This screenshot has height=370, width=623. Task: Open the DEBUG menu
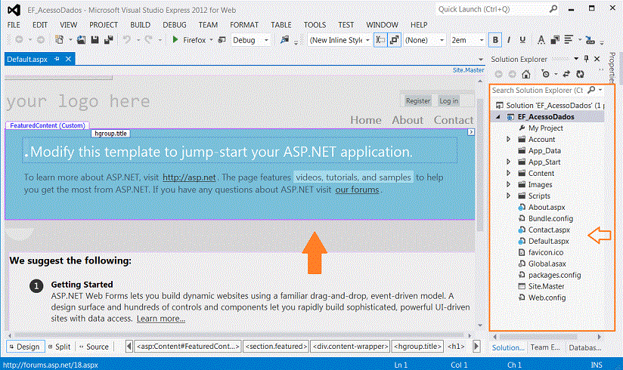point(175,25)
